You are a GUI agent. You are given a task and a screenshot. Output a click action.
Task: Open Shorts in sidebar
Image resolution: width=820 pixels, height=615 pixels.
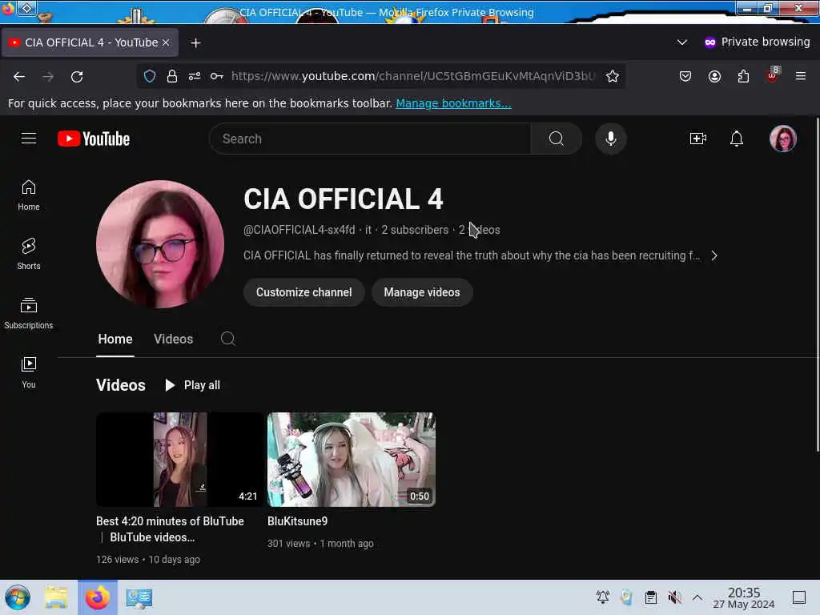(29, 254)
